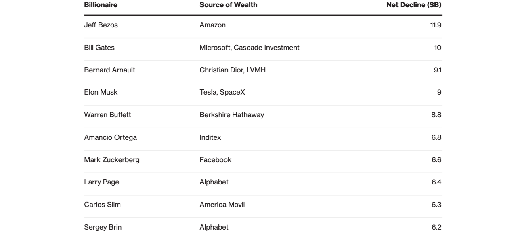This screenshot has width=516, height=238.
Task: Select Mark Zuckerberg in the list
Action: click(112, 160)
